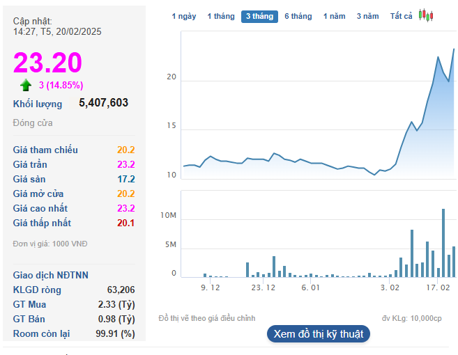The width and height of the screenshot is (458, 355).
Task: Select the 1 ngày time range tab
Action: click(184, 17)
